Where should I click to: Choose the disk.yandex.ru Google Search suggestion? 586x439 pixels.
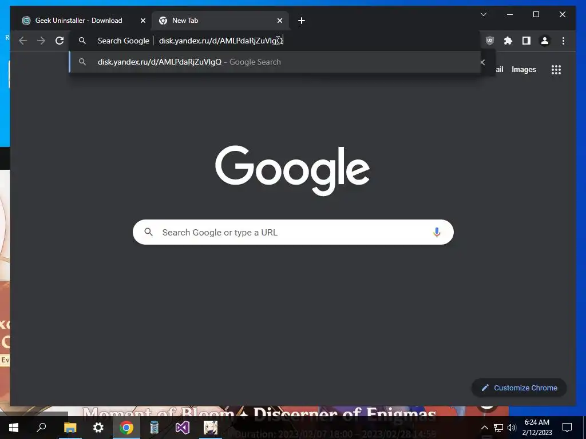[x=275, y=62]
